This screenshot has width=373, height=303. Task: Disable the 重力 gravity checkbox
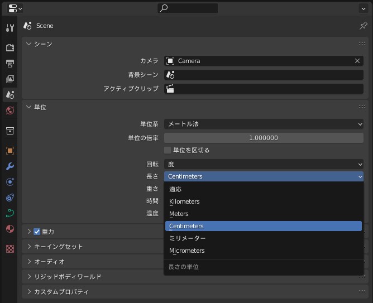[37, 232]
